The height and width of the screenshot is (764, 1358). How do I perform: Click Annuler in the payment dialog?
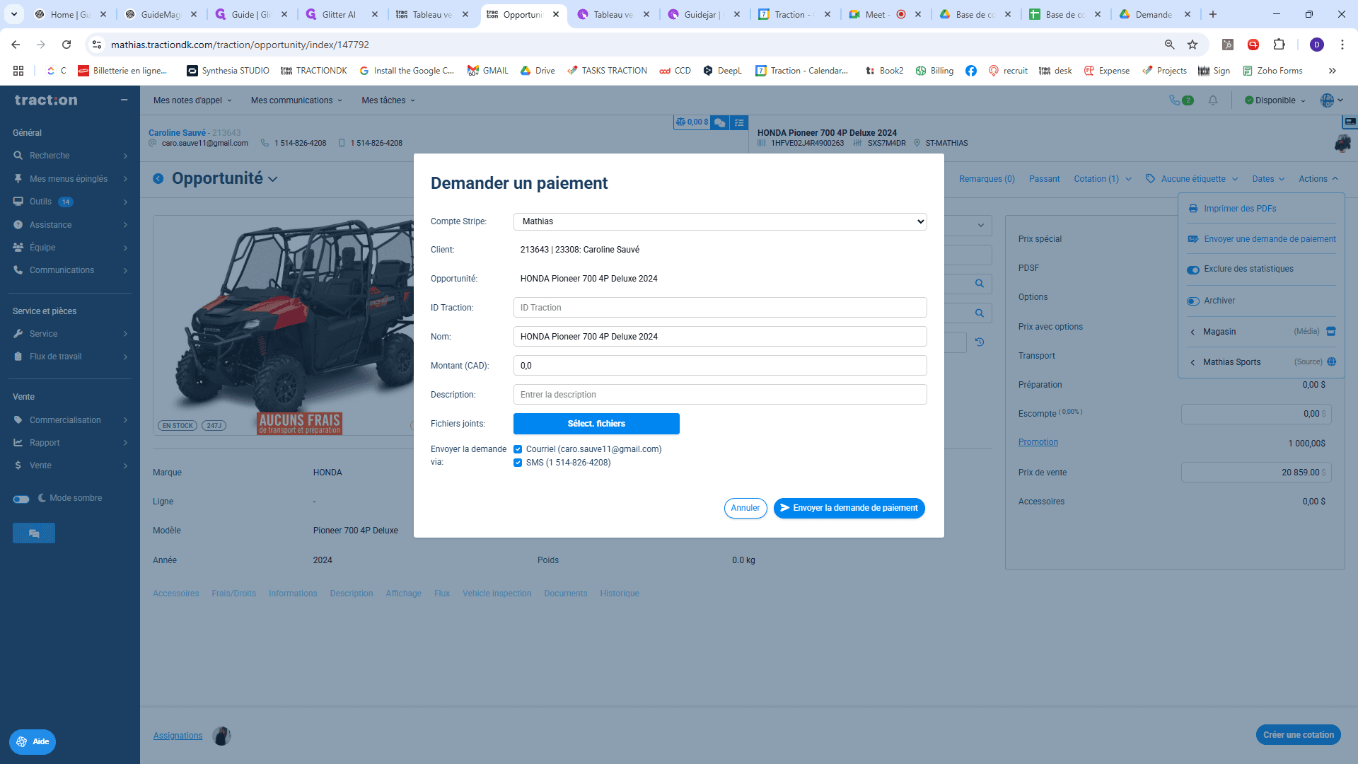pyautogui.click(x=745, y=508)
